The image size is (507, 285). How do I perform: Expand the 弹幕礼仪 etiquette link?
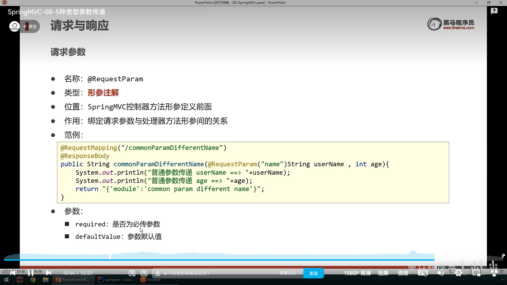click(x=290, y=273)
